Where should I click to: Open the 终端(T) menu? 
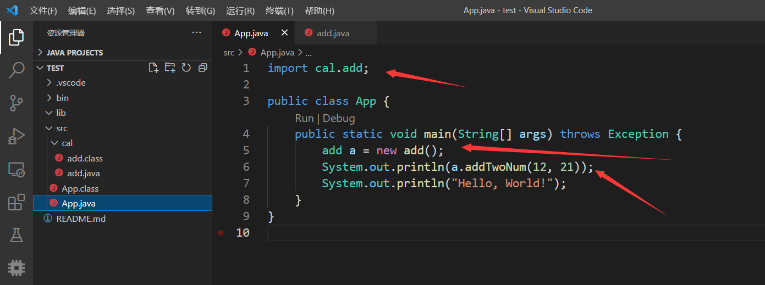coord(279,11)
